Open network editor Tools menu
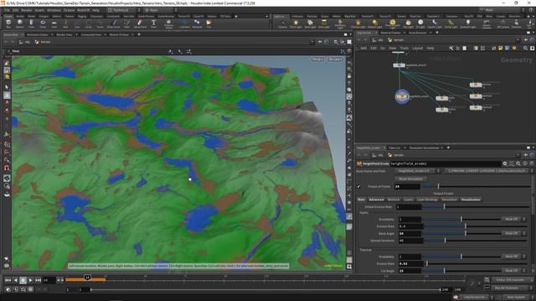This screenshot has height=301, width=536. coord(404,48)
